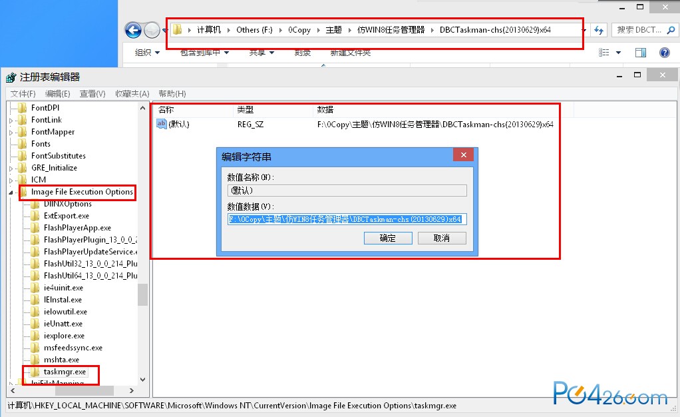Expand the FontLink tree node
680x417 pixels.
tap(11, 121)
